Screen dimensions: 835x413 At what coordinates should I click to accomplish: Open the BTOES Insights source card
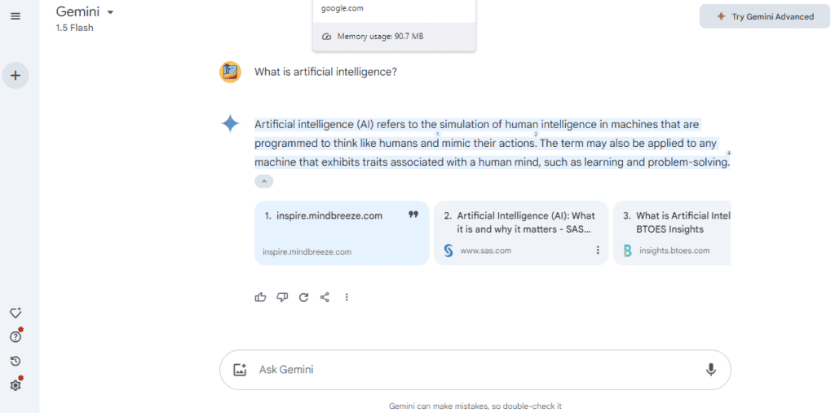click(x=672, y=233)
